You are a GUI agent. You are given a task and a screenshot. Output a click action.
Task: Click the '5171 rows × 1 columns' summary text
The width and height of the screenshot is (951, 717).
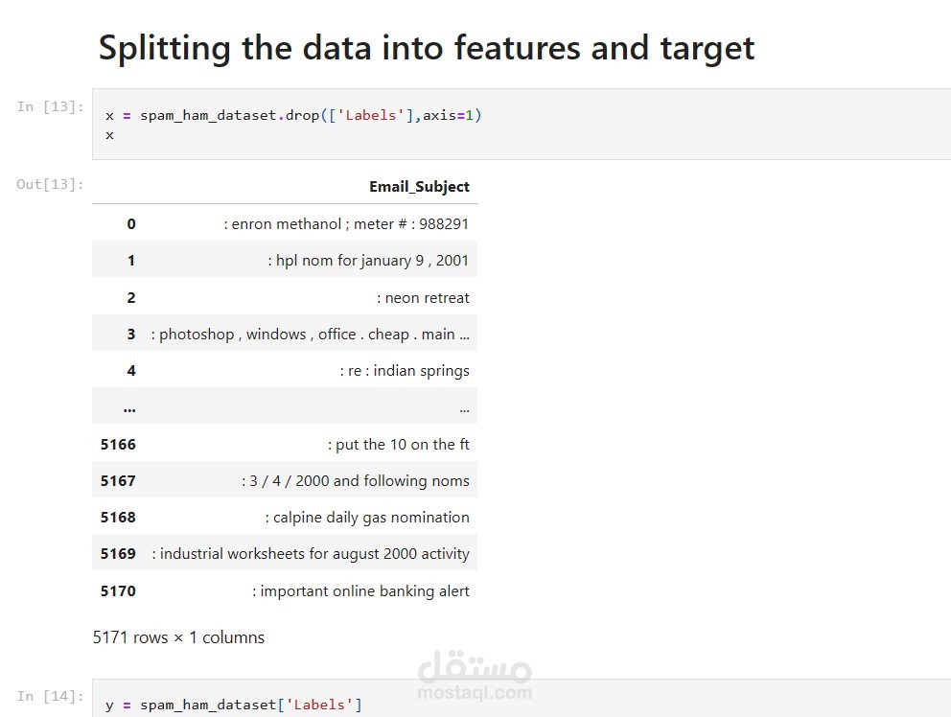[x=178, y=637]
